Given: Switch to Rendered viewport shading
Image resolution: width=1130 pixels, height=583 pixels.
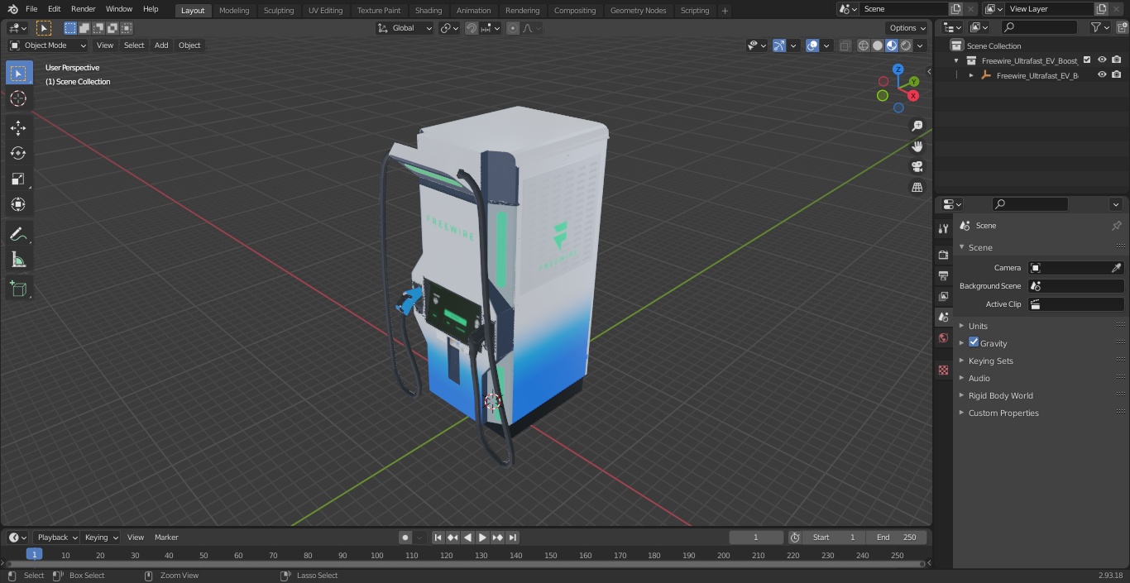Looking at the screenshot, I should click(x=906, y=45).
